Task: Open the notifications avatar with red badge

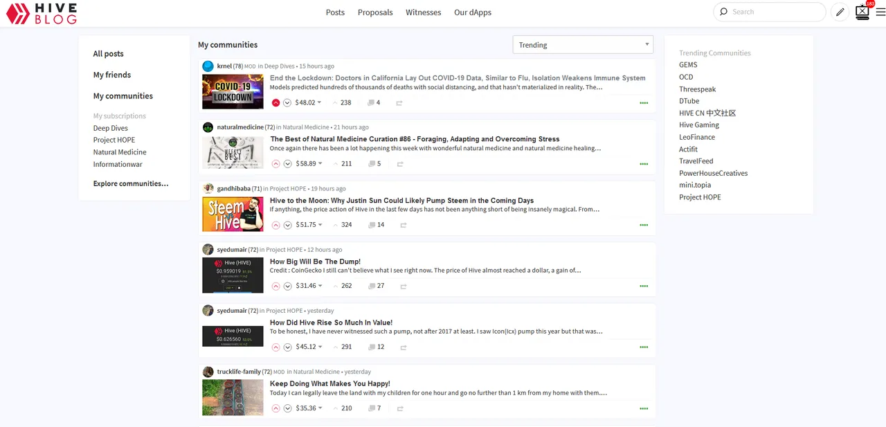Action: coord(862,11)
